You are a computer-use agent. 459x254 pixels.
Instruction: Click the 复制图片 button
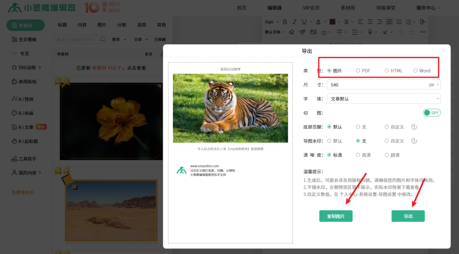[x=336, y=216]
